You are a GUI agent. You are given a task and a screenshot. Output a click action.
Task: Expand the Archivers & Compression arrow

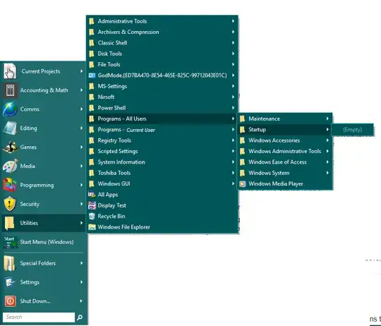point(233,32)
